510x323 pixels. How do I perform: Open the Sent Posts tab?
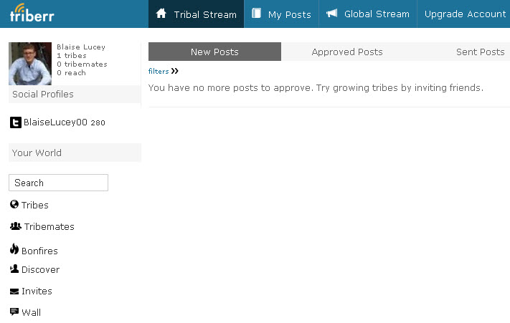coord(480,52)
